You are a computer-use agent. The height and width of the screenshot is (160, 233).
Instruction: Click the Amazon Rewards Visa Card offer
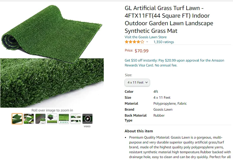pyautogui.click(x=174, y=63)
